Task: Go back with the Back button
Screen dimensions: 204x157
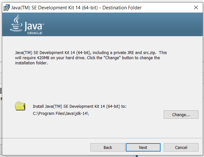Action: pos(108,147)
